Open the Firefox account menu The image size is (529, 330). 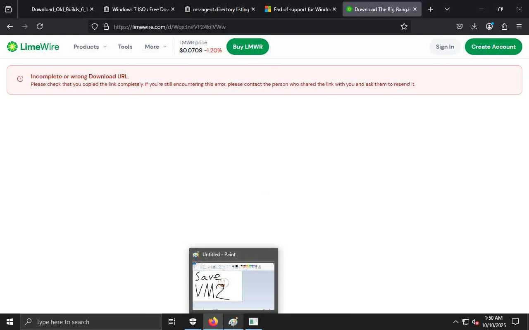click(489, 26)
